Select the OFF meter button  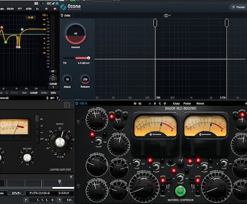37,139
